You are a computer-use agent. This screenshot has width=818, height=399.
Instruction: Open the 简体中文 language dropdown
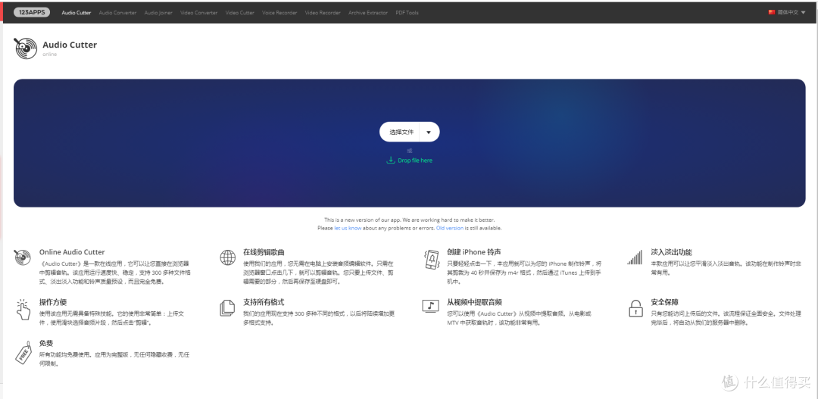pos(787,13)
